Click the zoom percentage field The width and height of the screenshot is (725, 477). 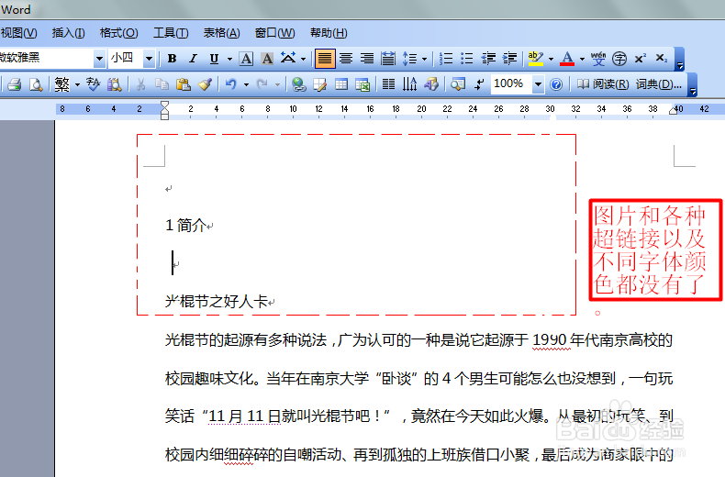click(x=511, y=84)
